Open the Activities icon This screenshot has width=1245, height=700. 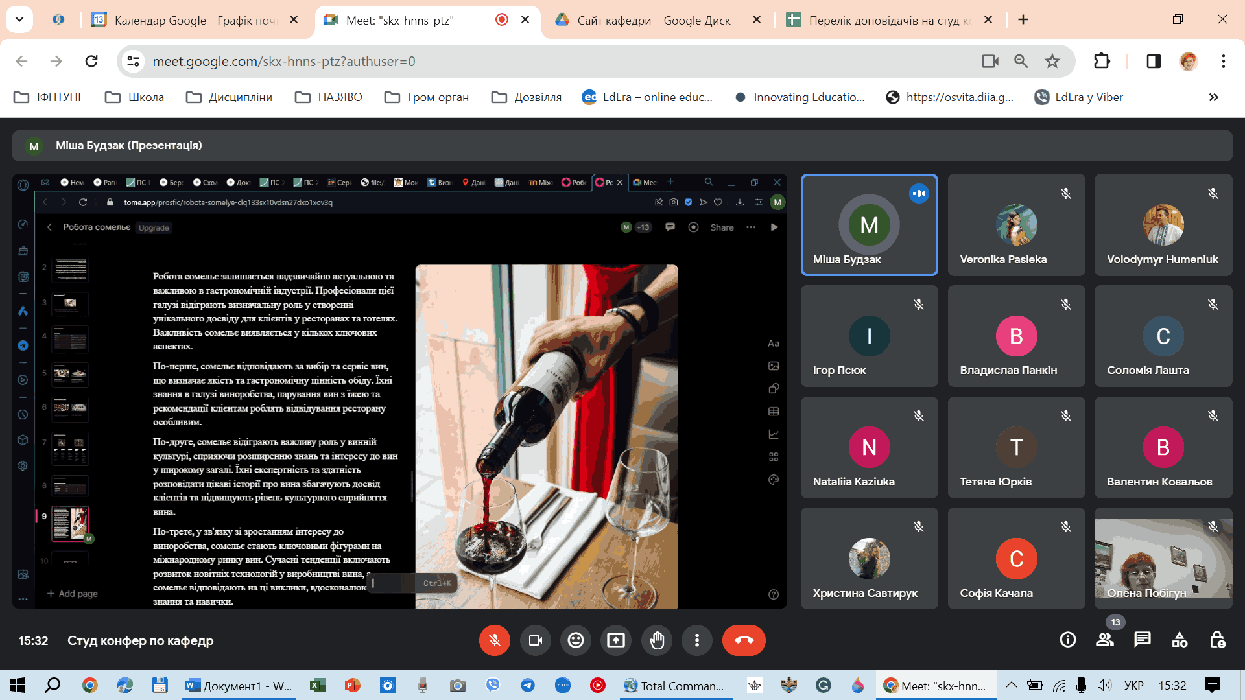tap(1180, 640)
